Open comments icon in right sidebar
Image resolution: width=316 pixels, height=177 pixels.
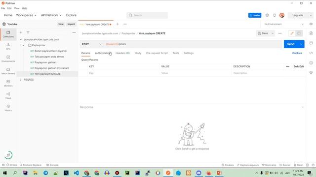pyautogui.click(x=311, y=43)
